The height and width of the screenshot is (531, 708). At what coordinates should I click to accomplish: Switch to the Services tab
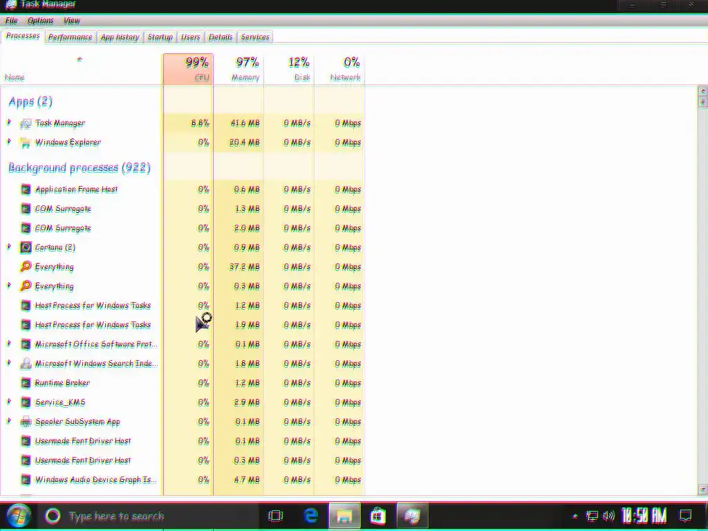[255, 37]
